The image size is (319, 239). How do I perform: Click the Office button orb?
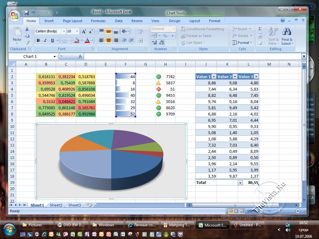click(x=14, y=15)
